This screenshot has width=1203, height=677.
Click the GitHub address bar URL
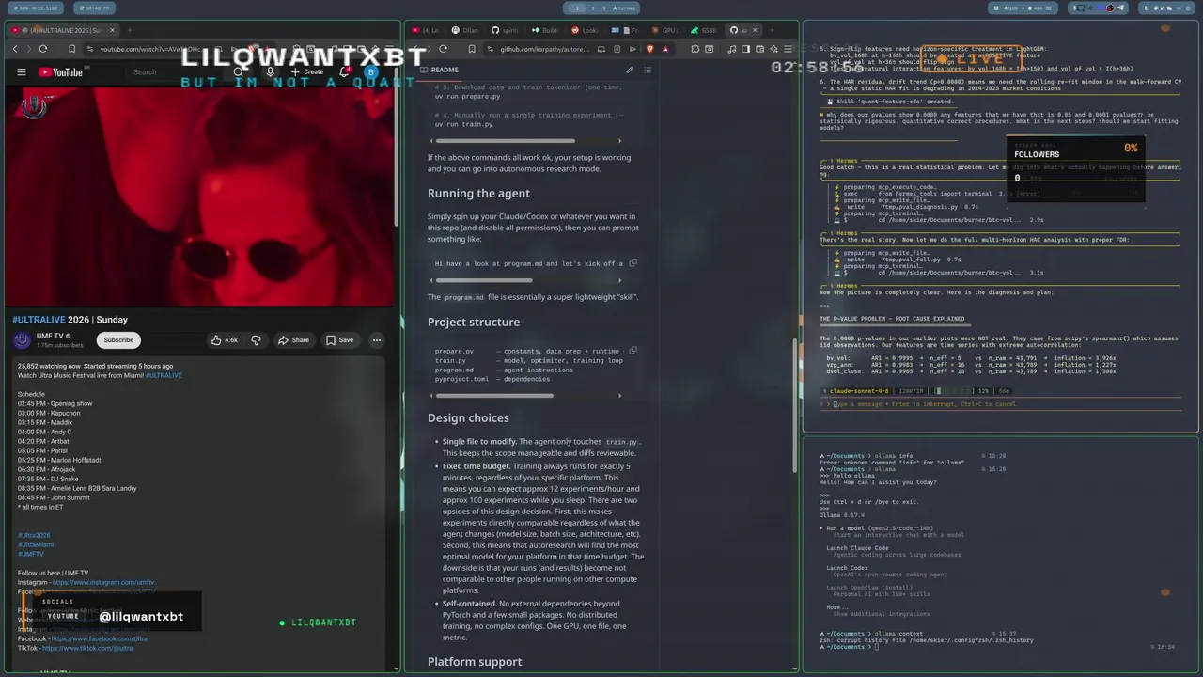(x=543, y=49)
